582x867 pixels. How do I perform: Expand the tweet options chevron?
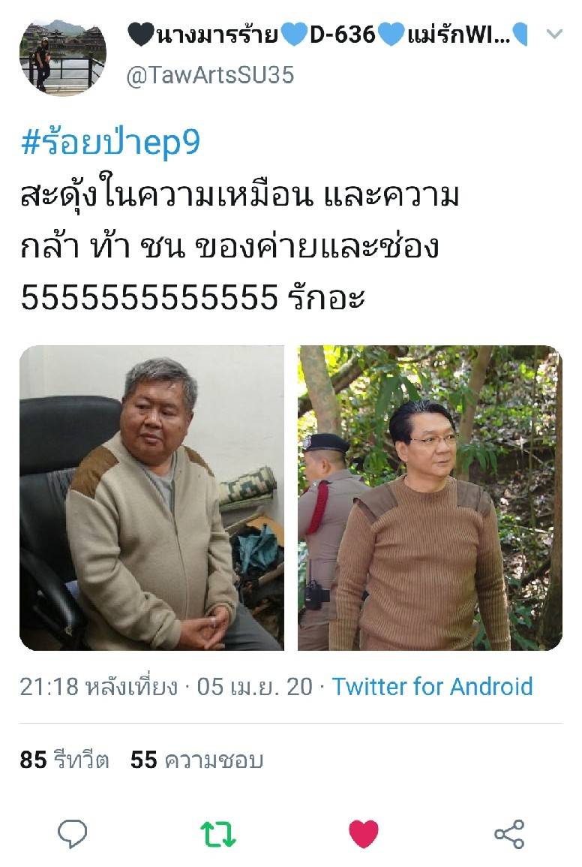(x=554, y=35)
